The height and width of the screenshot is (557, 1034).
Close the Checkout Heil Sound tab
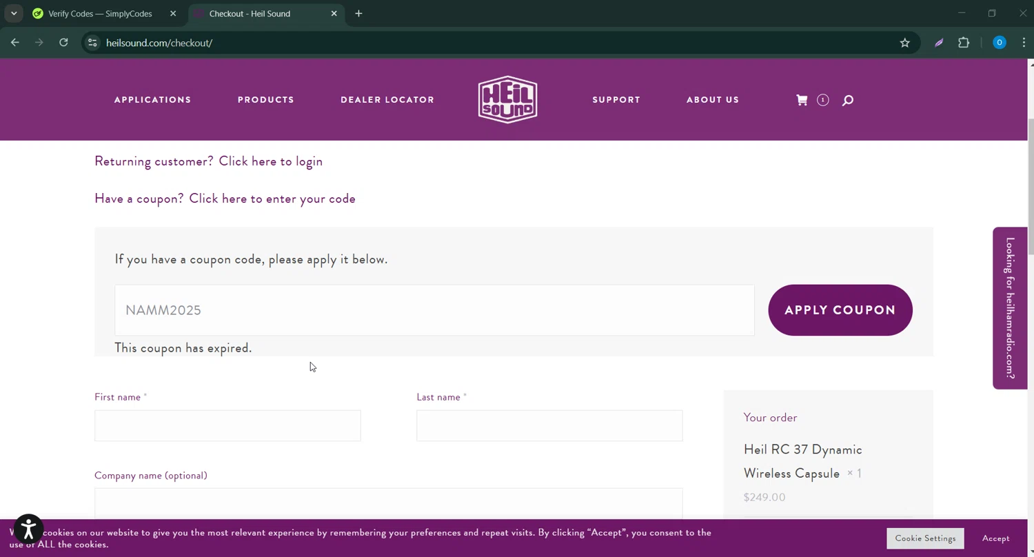[x=334, y=14]
